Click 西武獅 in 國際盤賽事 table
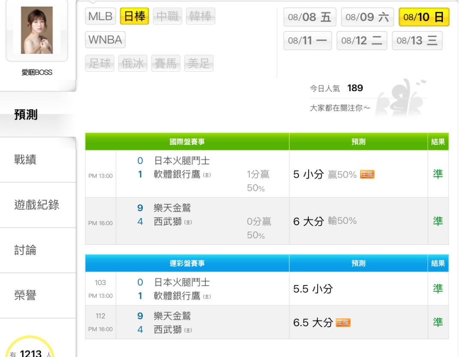 [168, 221]
